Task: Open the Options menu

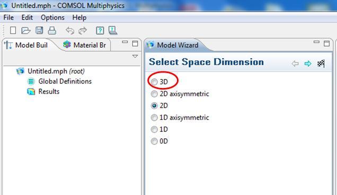Action: pos(52,17)
